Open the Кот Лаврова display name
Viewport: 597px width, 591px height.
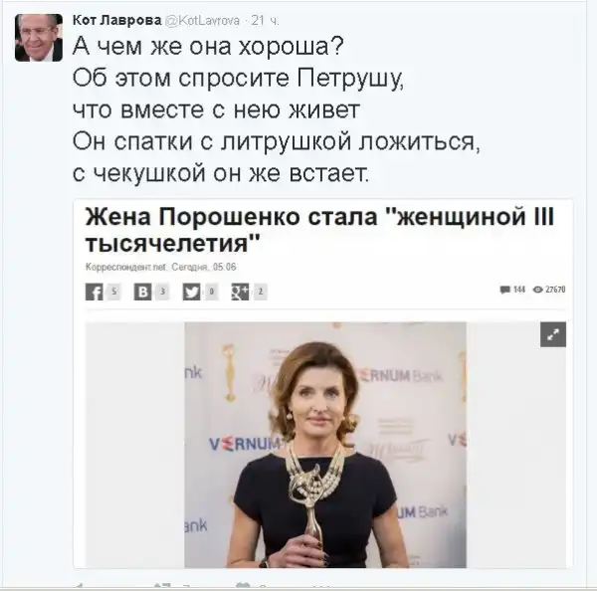tap(116, 20)
